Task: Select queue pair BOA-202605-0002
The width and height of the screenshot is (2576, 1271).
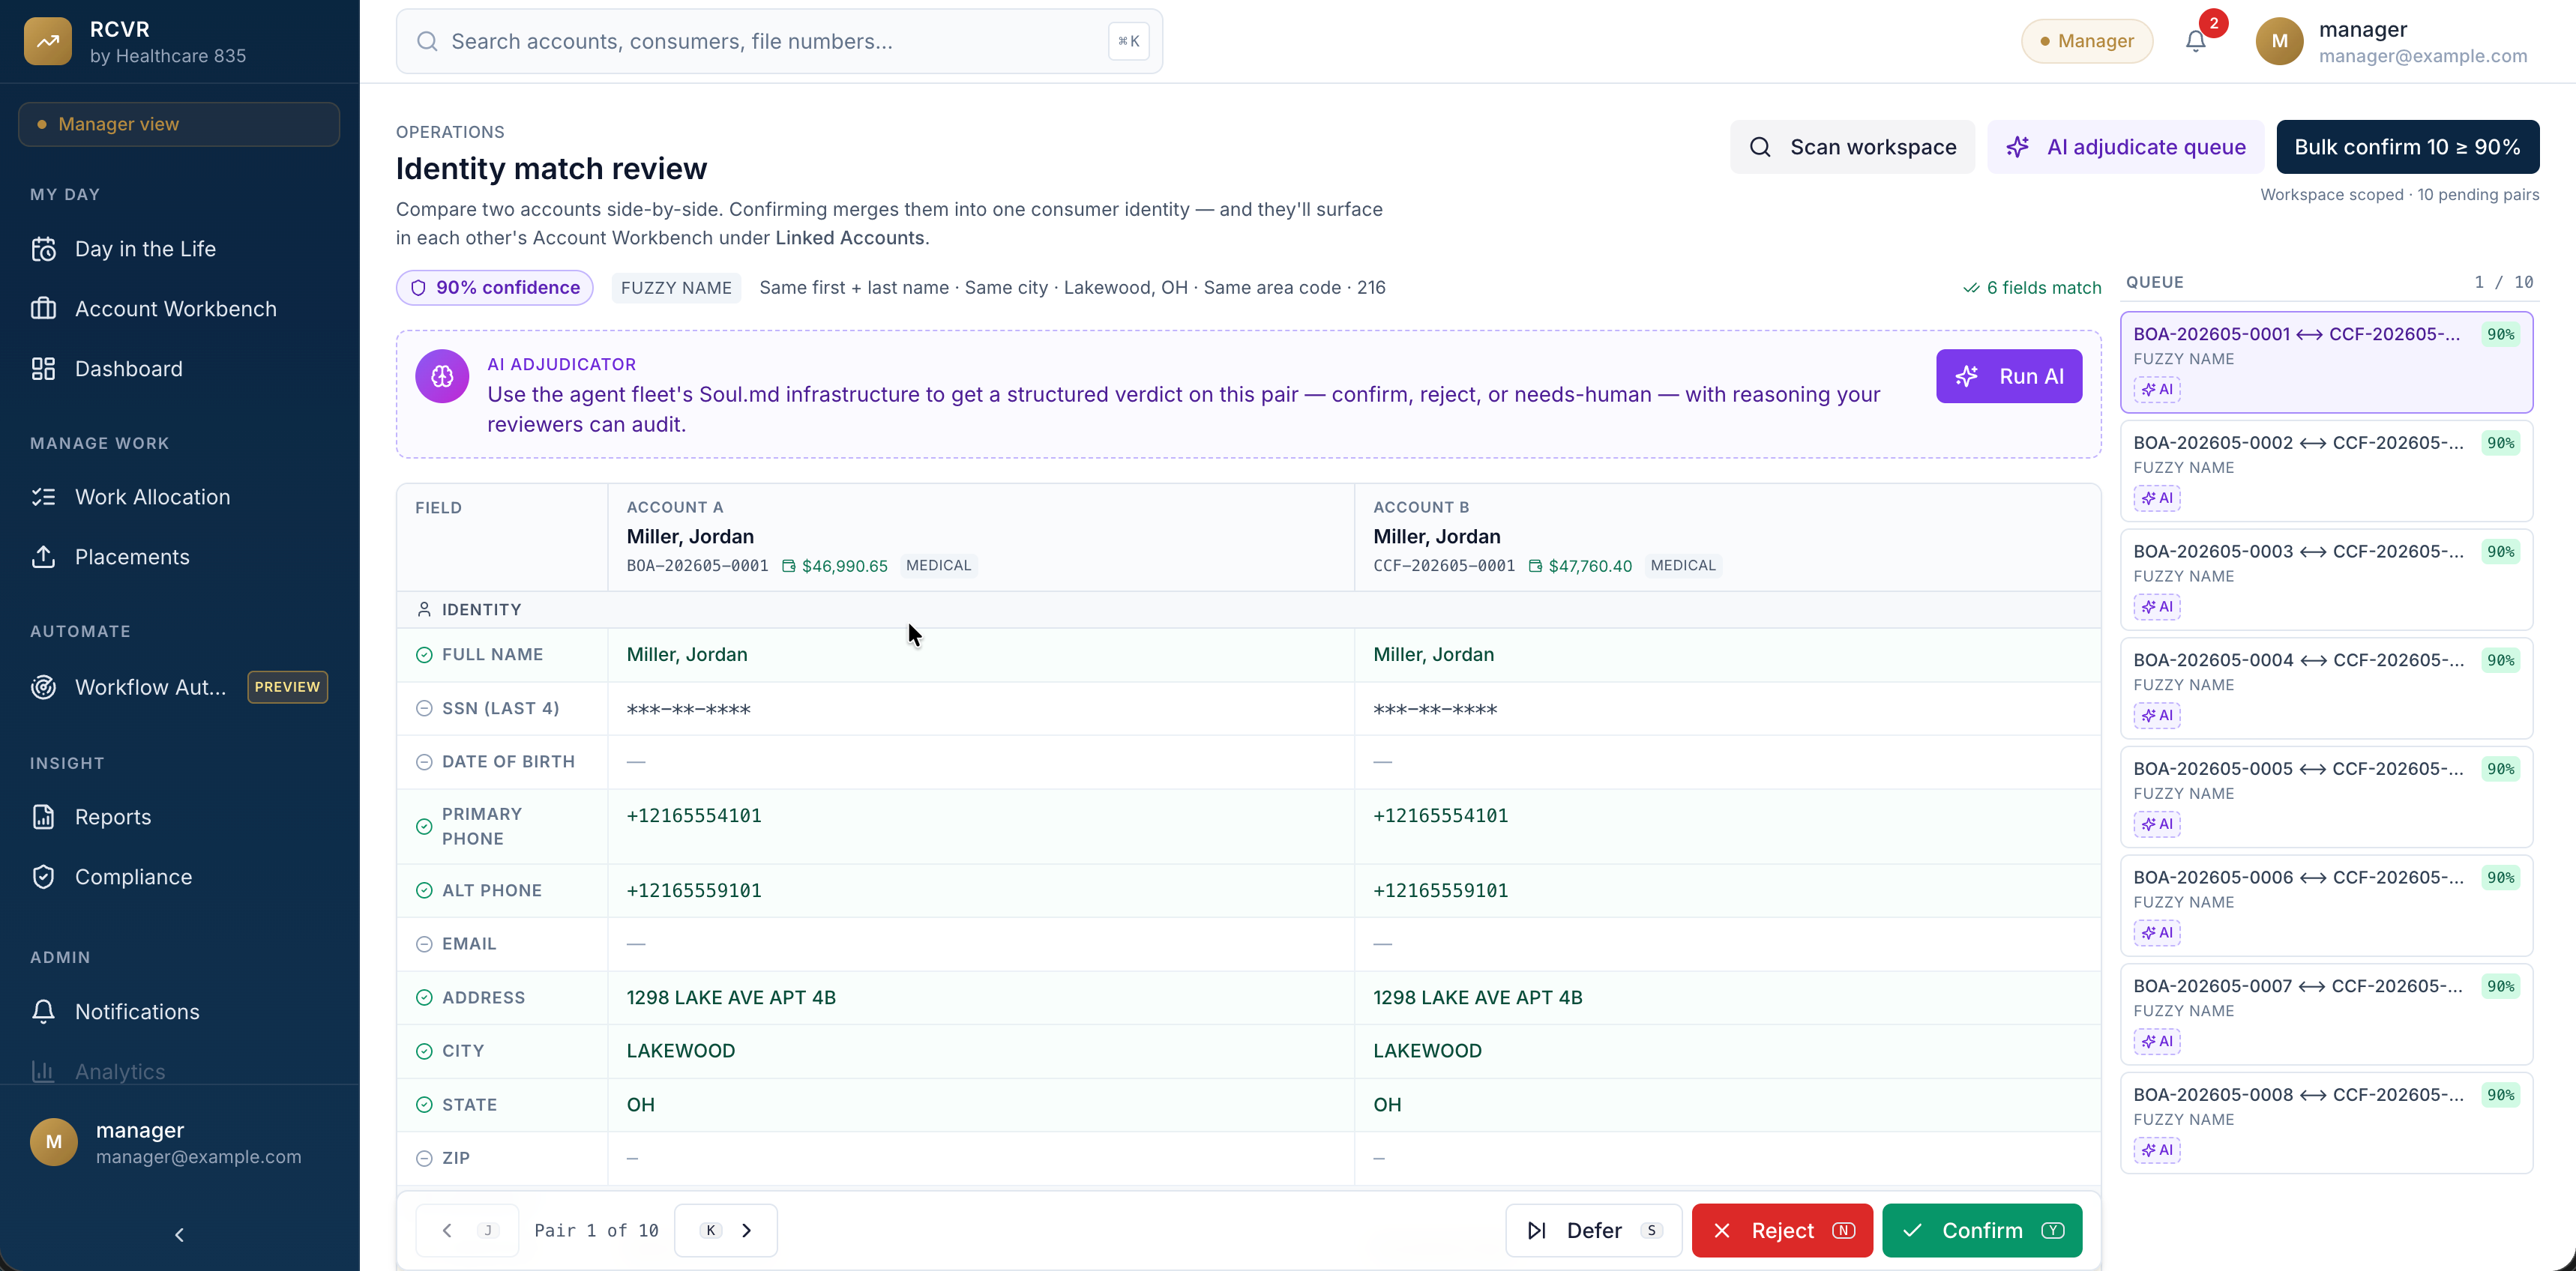Action: click(x=2326, y=471)
